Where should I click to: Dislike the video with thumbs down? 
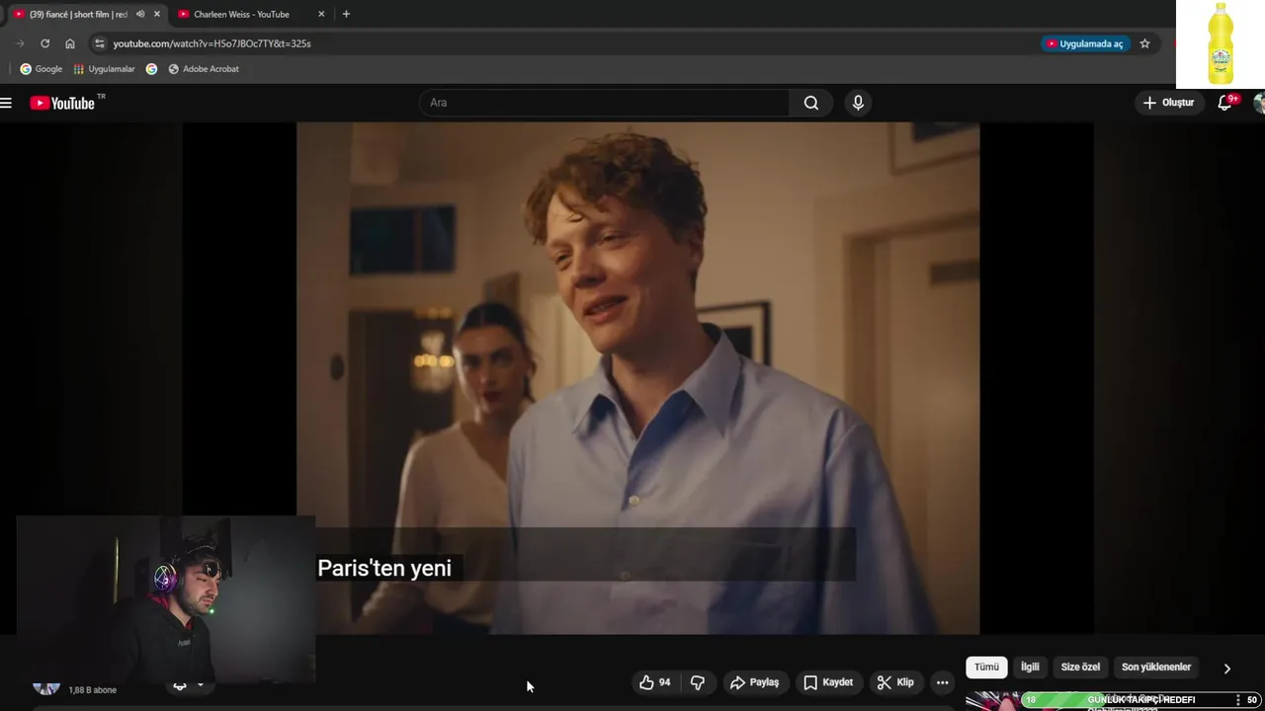coord(698,682)
